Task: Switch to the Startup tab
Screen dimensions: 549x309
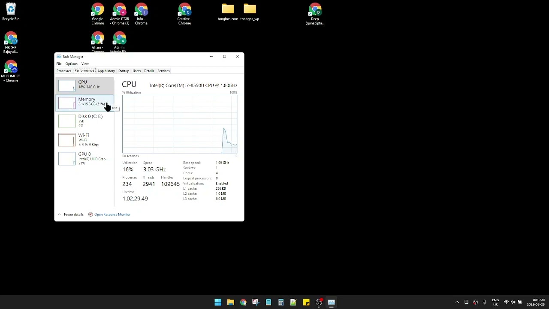Action: click(x=124, y=71)
